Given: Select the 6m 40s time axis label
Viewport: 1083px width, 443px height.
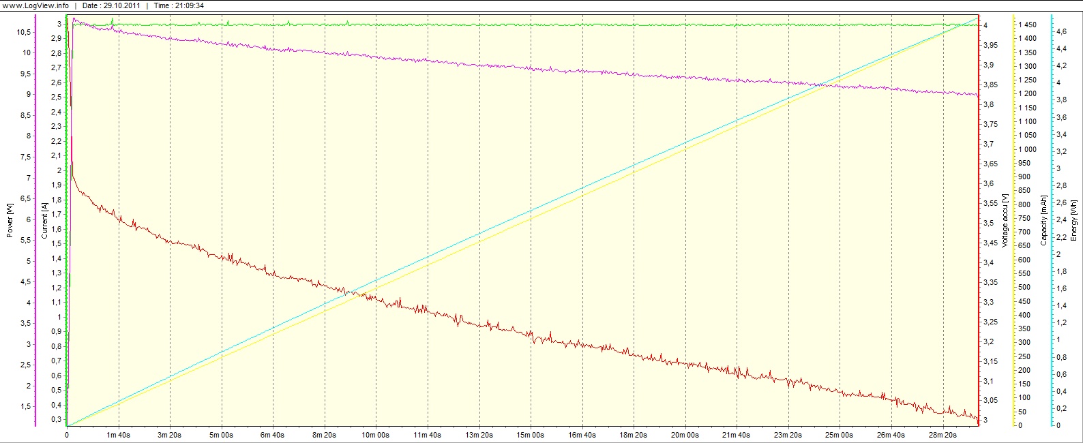Looking at the screenshot, I should (273, 434).
